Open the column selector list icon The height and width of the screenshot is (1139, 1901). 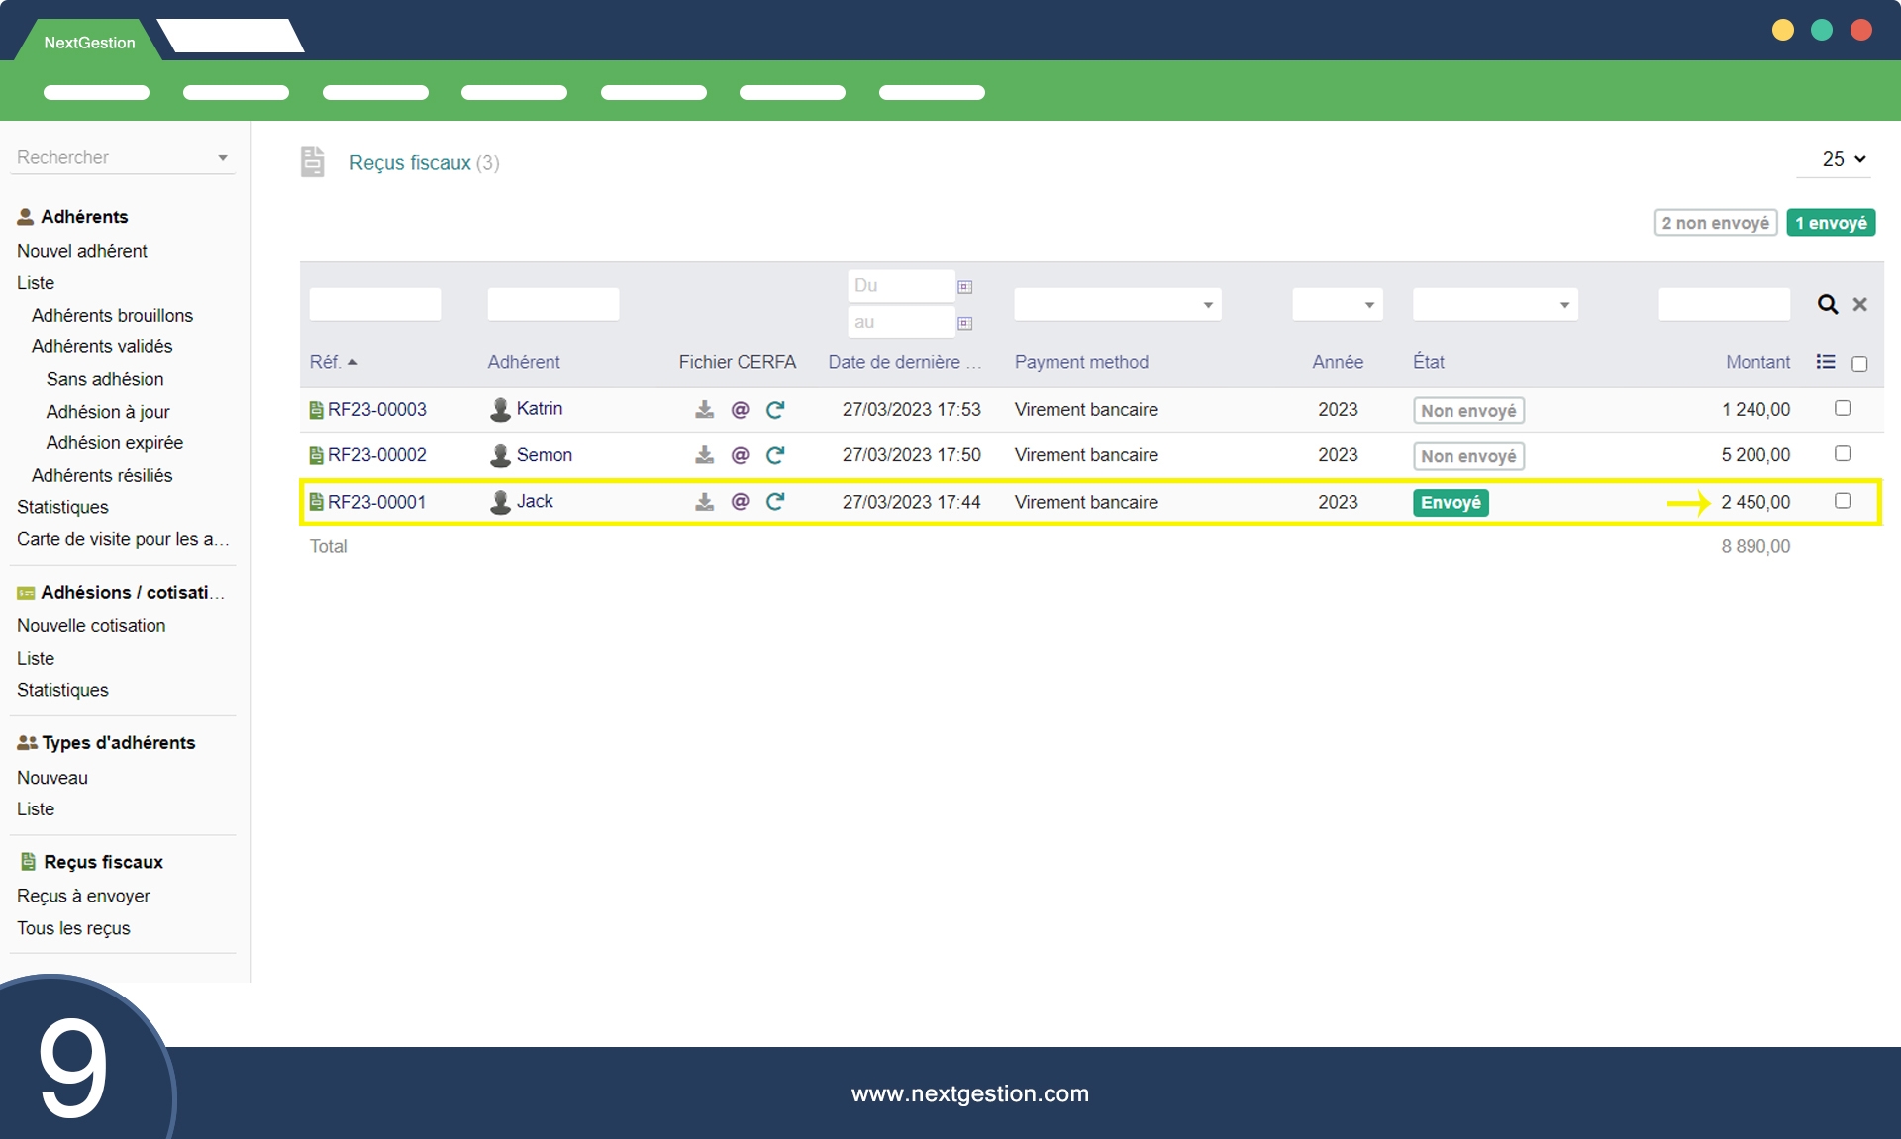tap(1826, 362)
